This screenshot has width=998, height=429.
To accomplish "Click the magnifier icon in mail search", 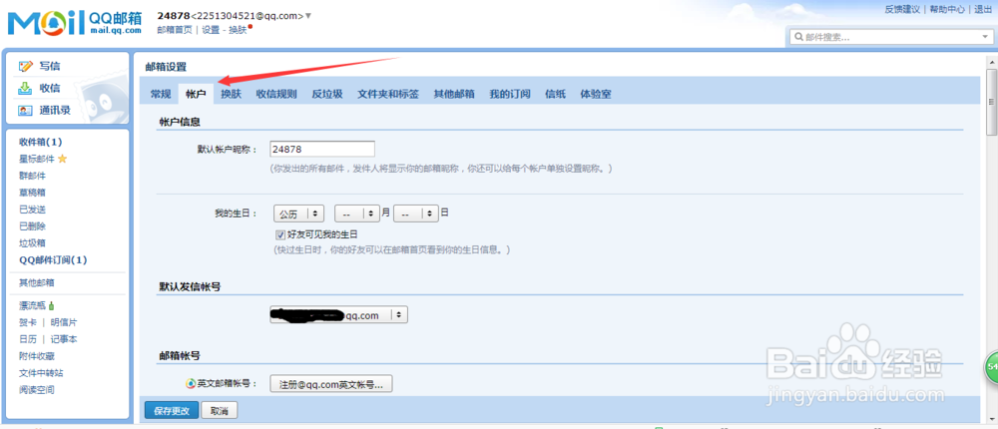I will coord(798,38).
